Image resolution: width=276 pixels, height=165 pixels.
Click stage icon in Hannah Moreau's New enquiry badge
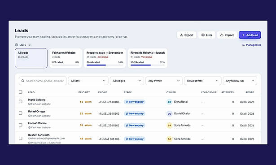pyautogui.click(x=127, y=126)
